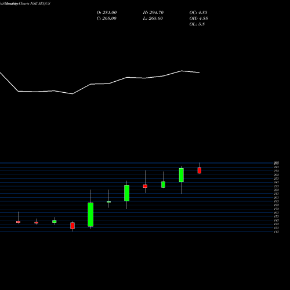Click the tiny flat green doji candle
Viewport: 290px width, 290px height.
(x=108, y=202)
